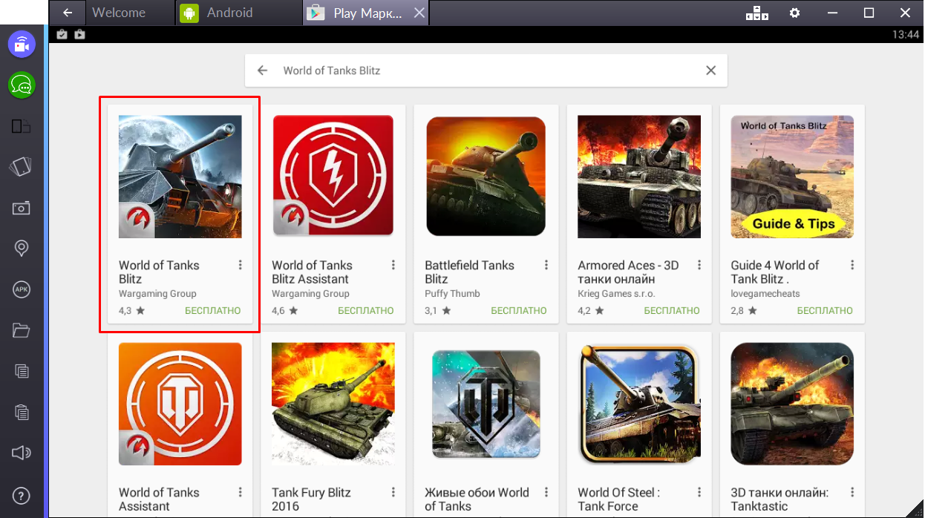
Task: Click the camera screenshot icon in sidebar
Action: click(22, 209)
